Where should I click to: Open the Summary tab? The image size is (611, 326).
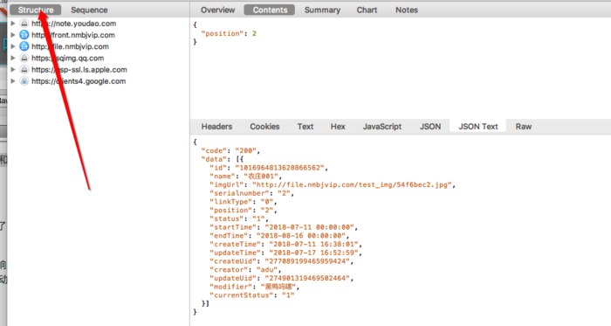322,10
